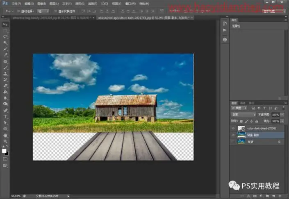Open the 填充 slider arrow

(x=282, y=121)
